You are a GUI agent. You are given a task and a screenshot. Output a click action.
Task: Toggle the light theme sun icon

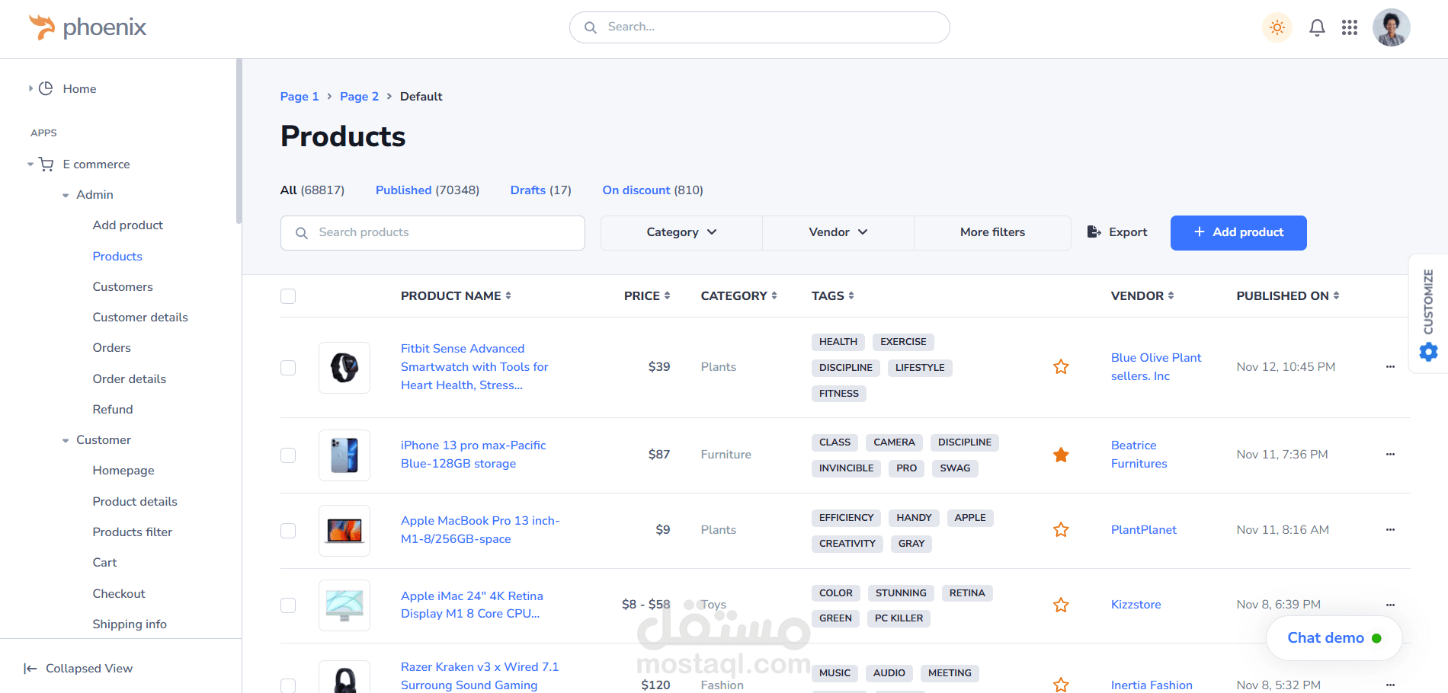(1277, 27)
